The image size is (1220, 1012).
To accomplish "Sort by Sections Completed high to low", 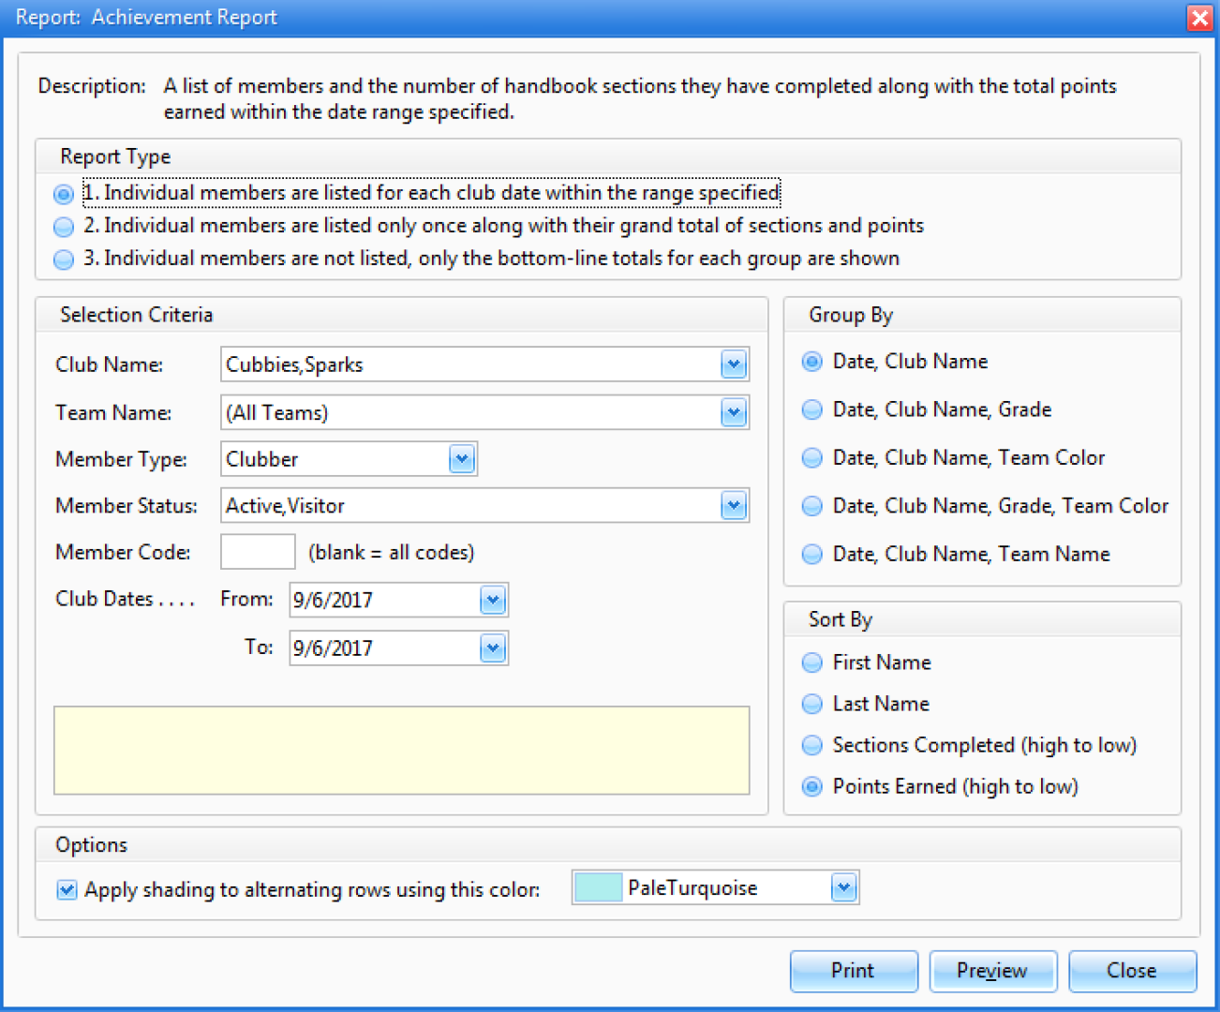I will [x=812, y=745].
